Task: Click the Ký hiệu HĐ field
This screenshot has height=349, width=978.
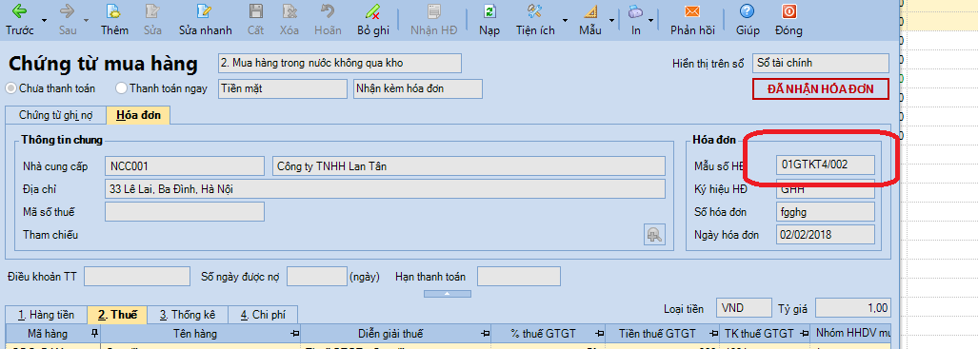Action: (x=826, y=189)
